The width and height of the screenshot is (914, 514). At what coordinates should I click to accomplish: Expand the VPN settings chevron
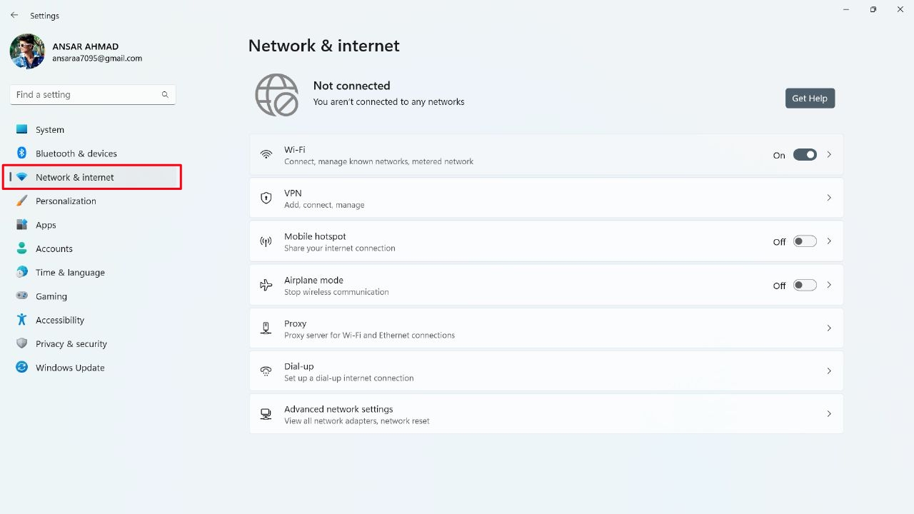829,198
